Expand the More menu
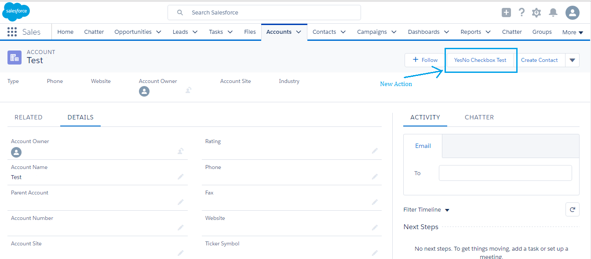Viewport: 591px width, 259px height. pos(572,32)
